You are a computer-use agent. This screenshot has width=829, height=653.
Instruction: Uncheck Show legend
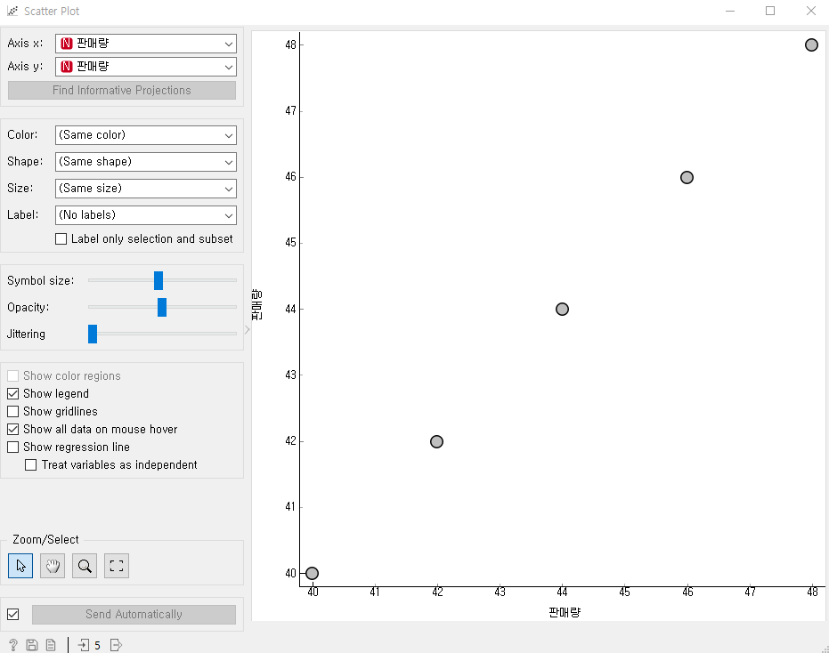13,393
